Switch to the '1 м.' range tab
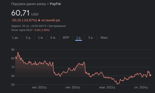The image size is (155, 93). pos(41,38)
